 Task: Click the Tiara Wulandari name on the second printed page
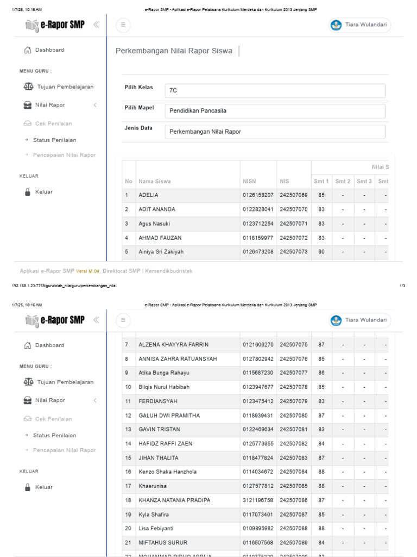[x=366, y=320]
